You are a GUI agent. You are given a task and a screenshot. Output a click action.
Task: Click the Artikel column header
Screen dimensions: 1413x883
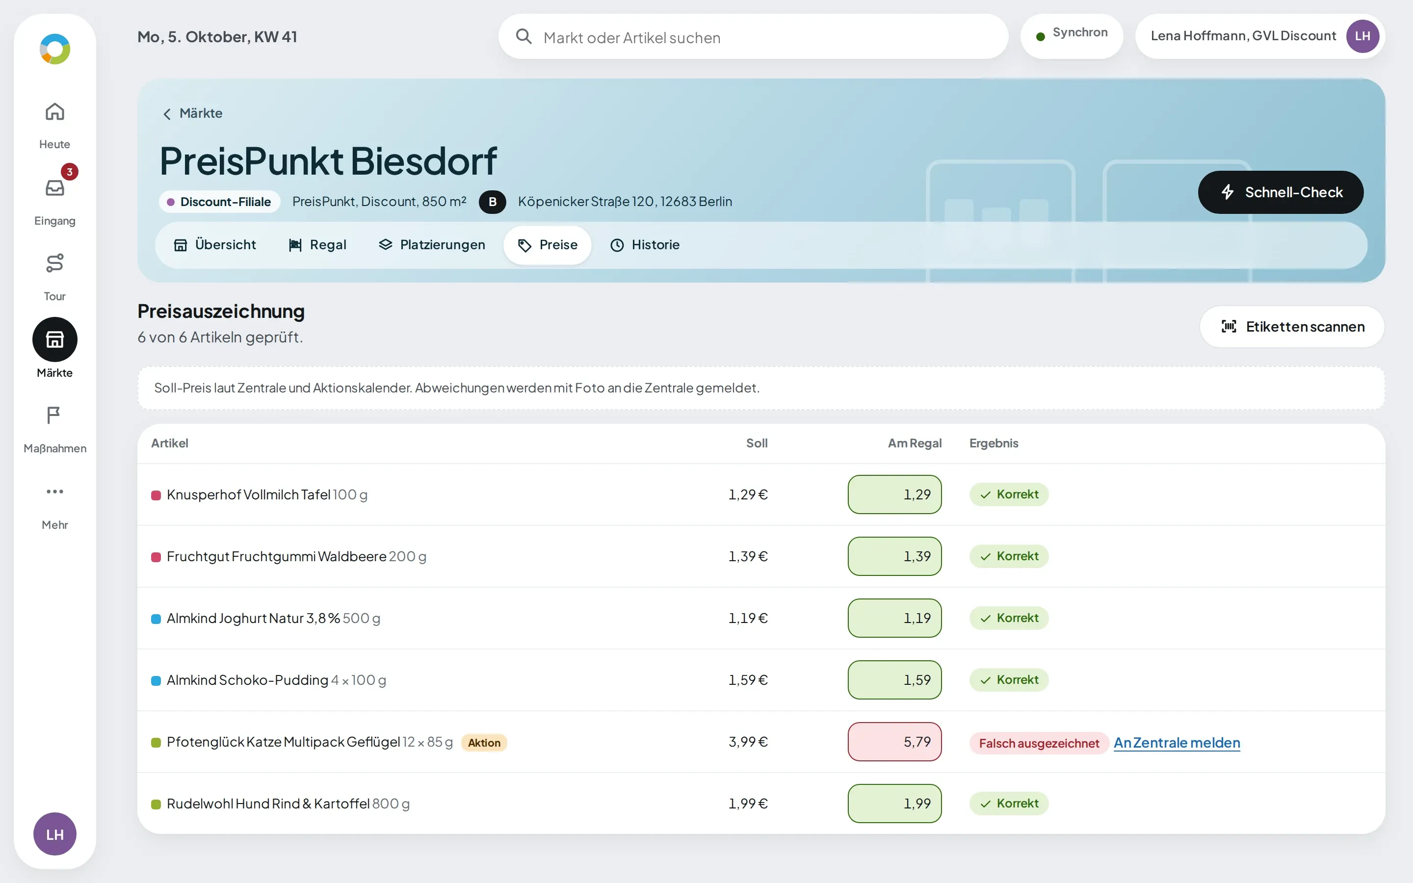tap(169, 443)
